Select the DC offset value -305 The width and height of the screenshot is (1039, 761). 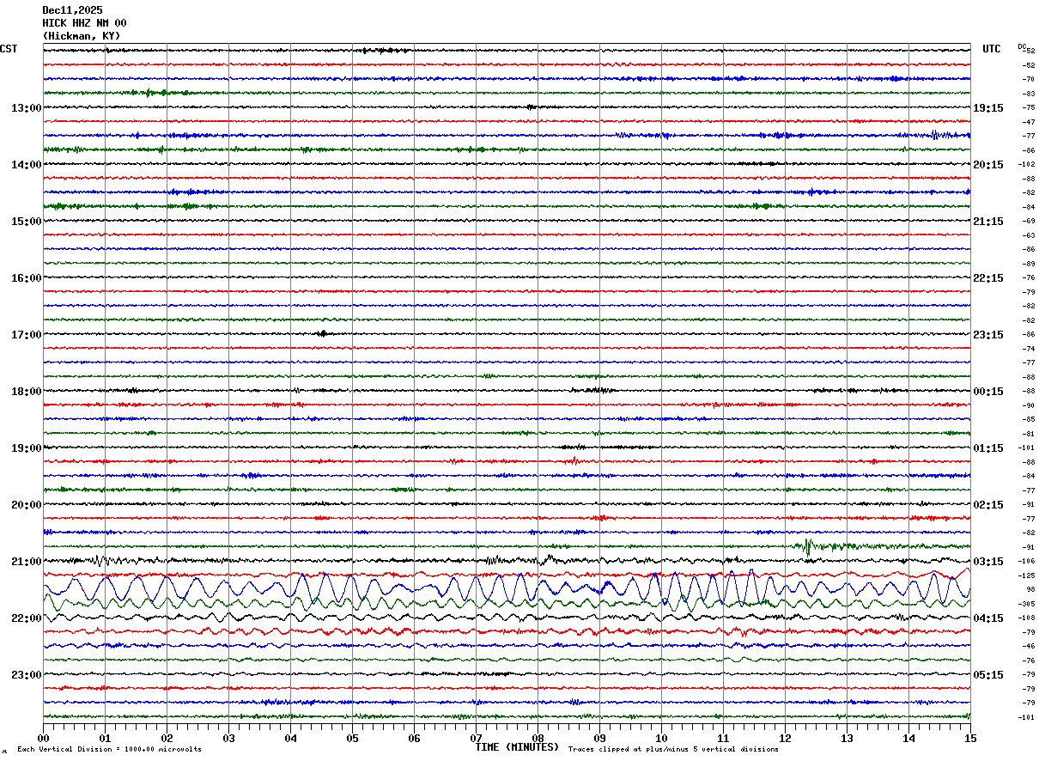click(1028, 604)
